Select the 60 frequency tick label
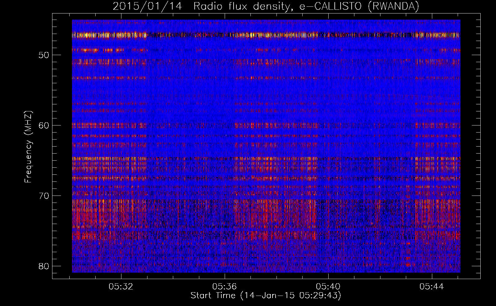This screenshot has width=496, height=306. click(44, 125)
